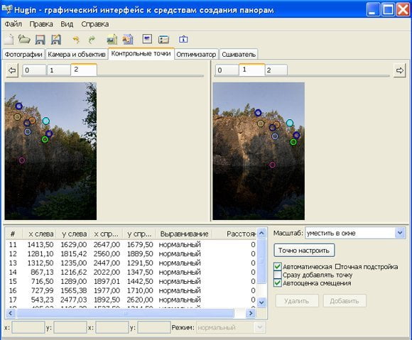Switch to the Оптимизатор tab
The image size is (412, 340).
point(196,55)
